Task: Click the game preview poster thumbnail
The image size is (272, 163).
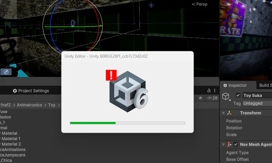Action: [x=232, y=18]
